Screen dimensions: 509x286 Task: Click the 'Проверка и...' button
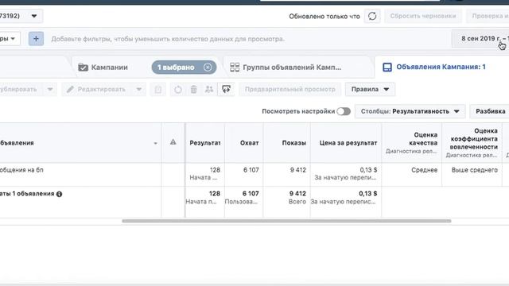[x=488, y=16]
